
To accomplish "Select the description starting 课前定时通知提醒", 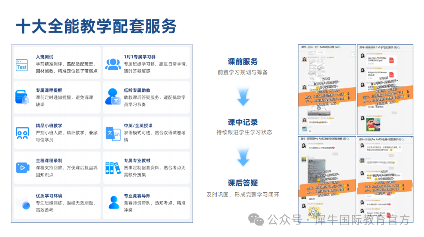I will (x=65, y=101).
